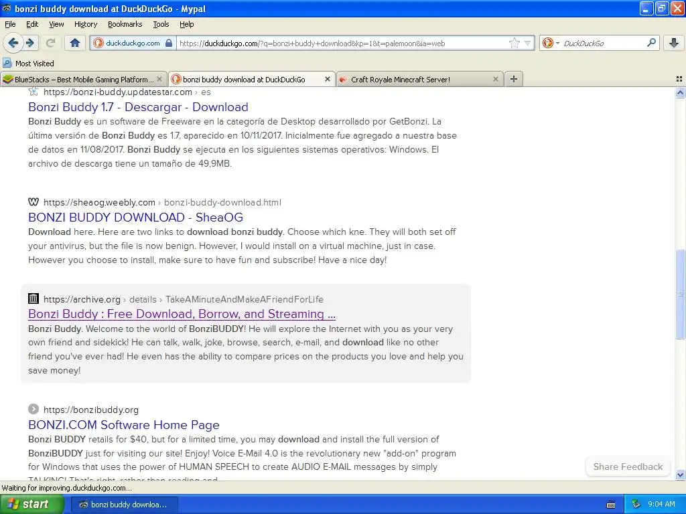Viewport: 686px width, 514px height.
Task: Open the Downloads arrow button
Action: pyautogui.click(x=674, y=43)
